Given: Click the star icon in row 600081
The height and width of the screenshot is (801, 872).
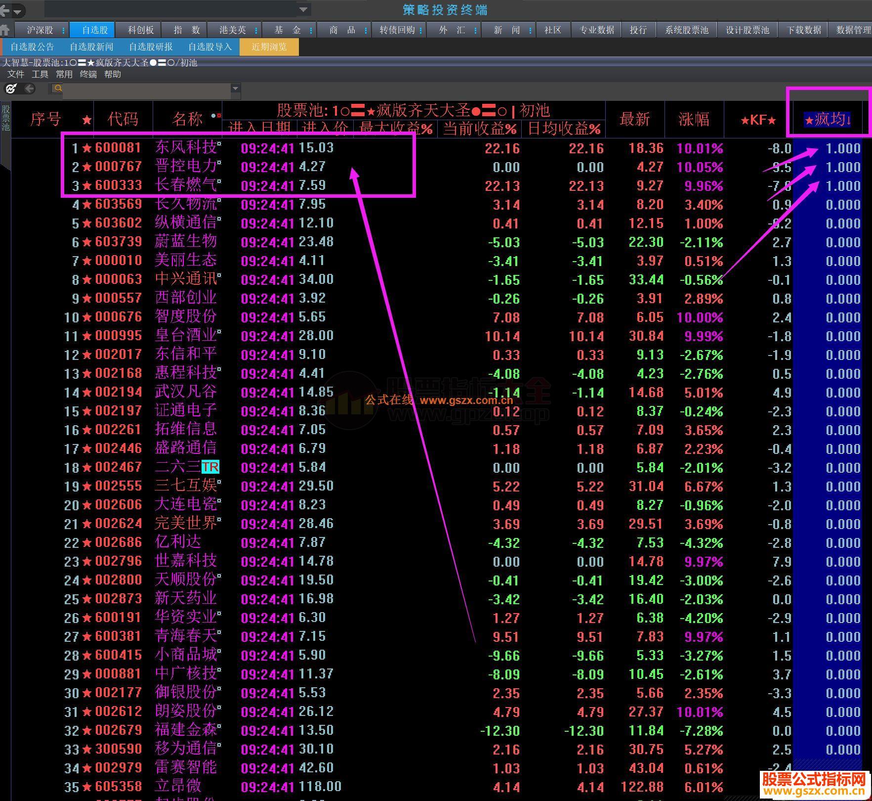Looking at the screenshot, I should click(x=87, y=148).
